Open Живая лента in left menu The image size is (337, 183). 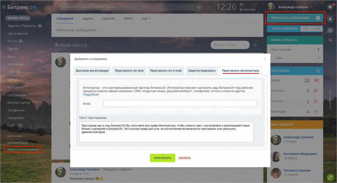(18, 18)
